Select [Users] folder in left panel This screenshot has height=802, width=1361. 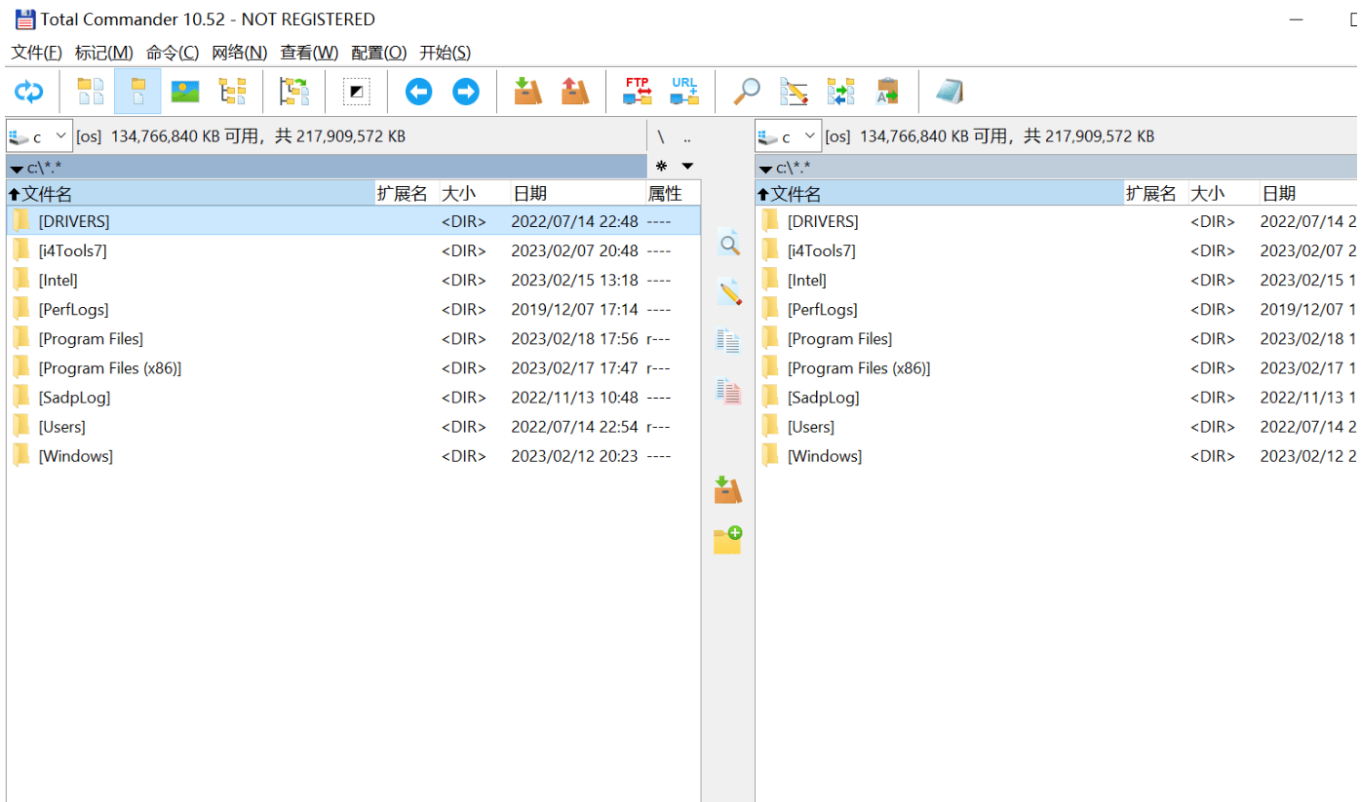[x=353, y=426]
